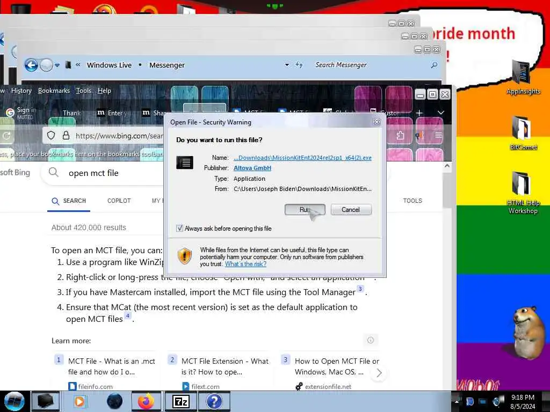Image resolution: width=550 pixels, height=412 pixels.
Task: Open the Tools menu in Firefox
Action: pos(83,91)
